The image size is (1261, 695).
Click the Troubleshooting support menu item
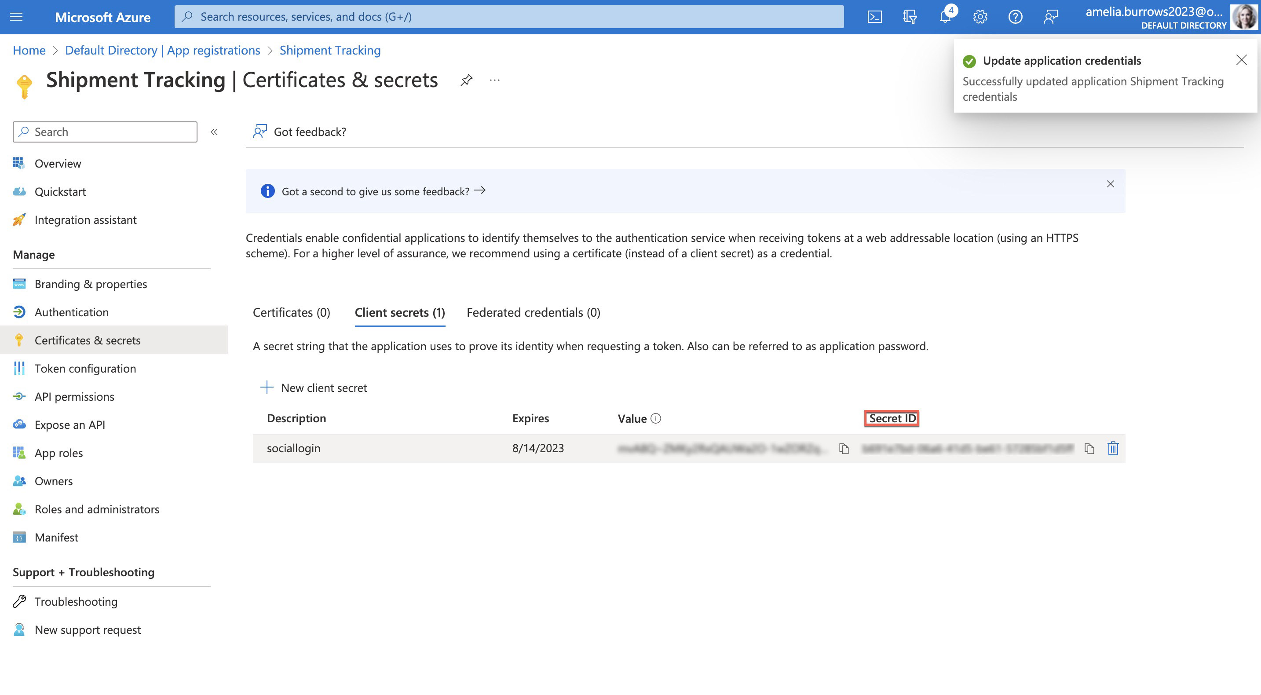[75, 600]
